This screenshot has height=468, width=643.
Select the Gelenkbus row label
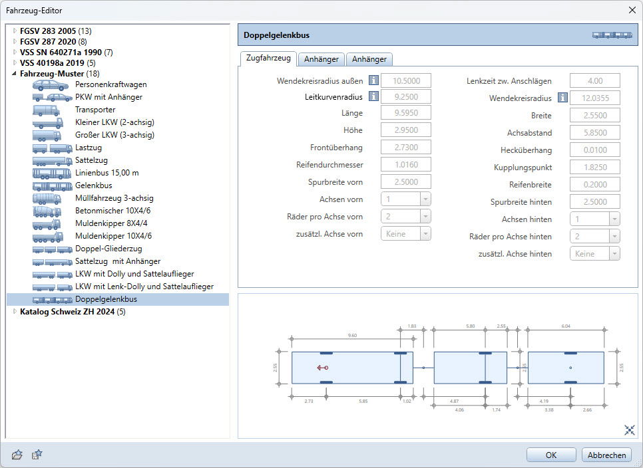[93, 185]
